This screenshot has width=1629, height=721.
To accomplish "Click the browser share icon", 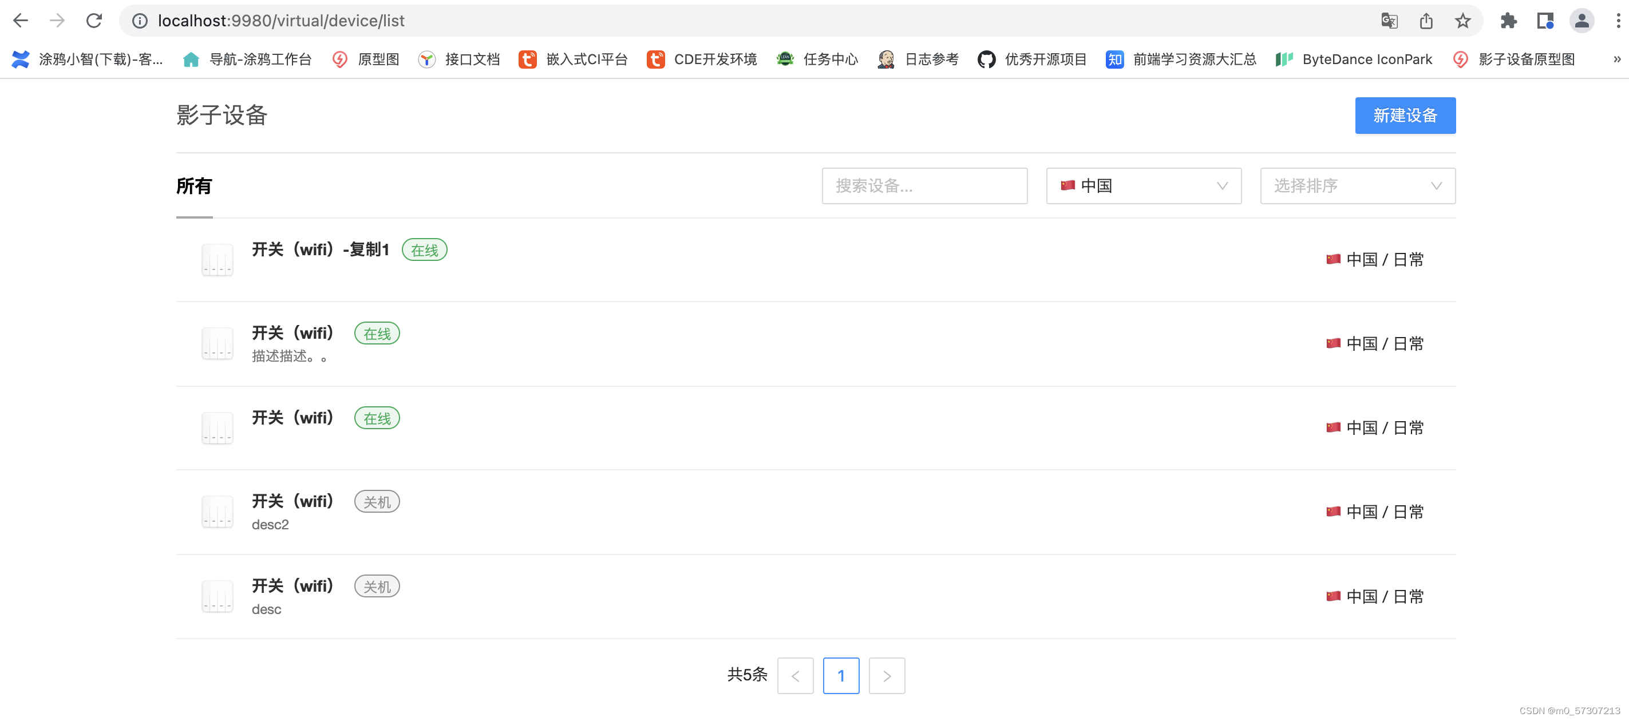I will [x=1425, y=20].
